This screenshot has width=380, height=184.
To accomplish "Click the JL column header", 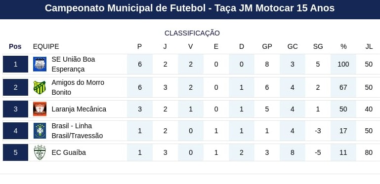I will 369,46.
